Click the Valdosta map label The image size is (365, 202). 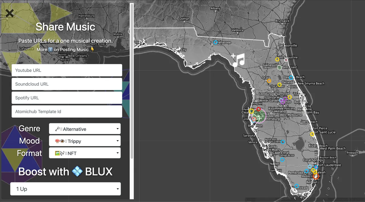(x=238, y=30)
